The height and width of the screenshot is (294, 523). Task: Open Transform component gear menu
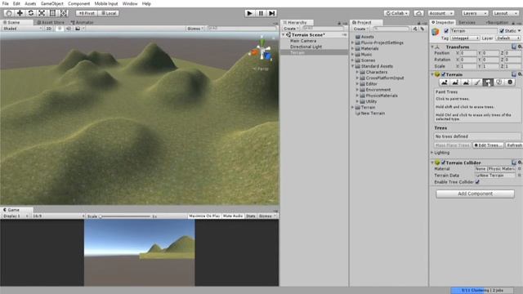pos(520,47)
